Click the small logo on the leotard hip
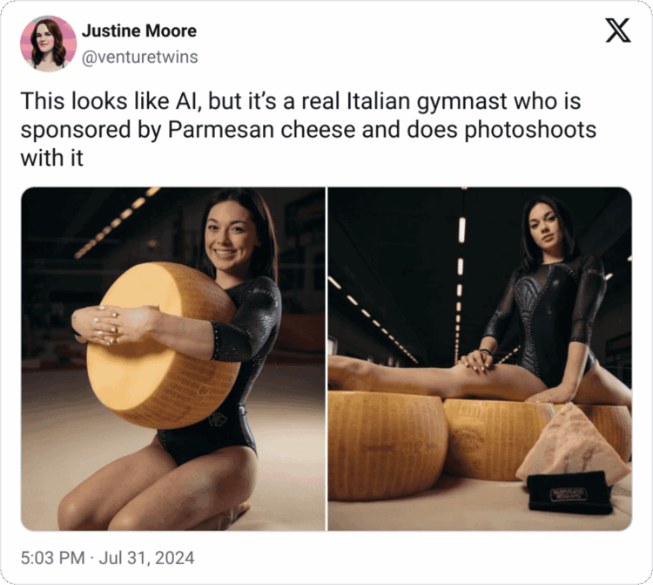 pos(218,419)
